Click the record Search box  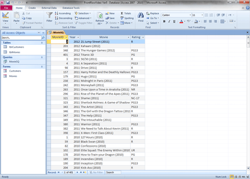point(113,172)
